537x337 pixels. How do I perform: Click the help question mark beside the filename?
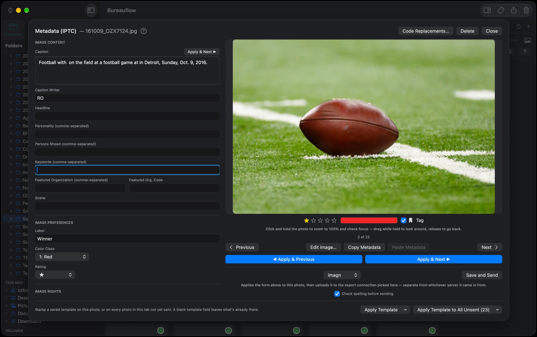pos(143,31)
